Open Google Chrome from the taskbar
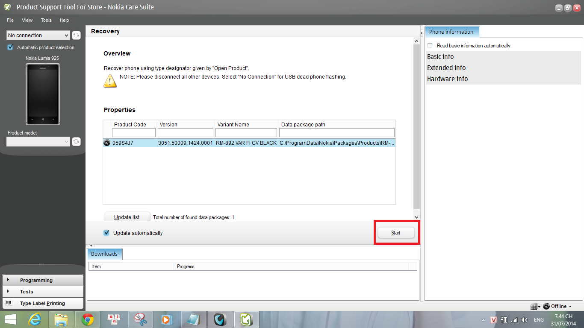The image size is (584, 328). 88,319
